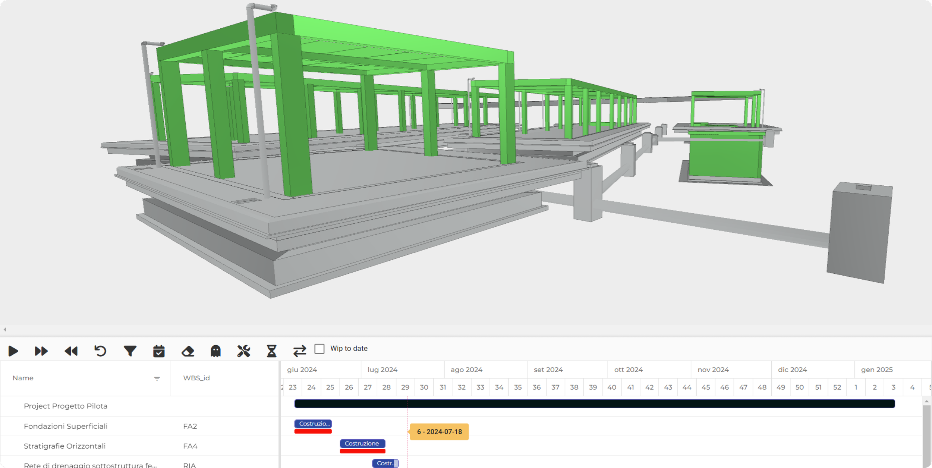Image resolution: width=932 pixels, height=468 pixels.
Task: Enable the Wip to date checkbox
Action: [319, 349]
